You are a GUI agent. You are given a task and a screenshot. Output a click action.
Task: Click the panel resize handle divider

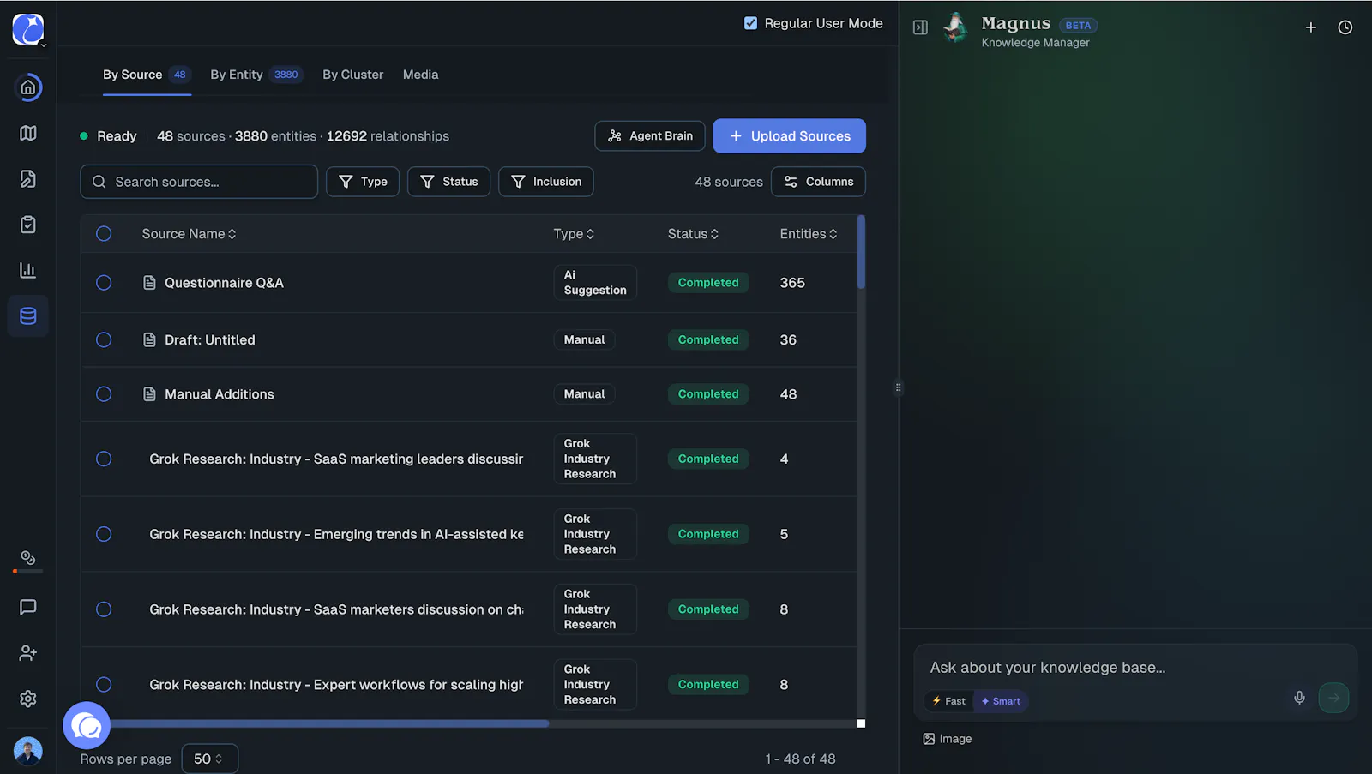899,387
